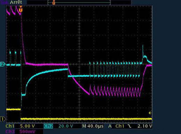This screenshot has height=134, width=181.
Task: Select the channel 2 ground reference marker
Action: [x=2, y=64]
